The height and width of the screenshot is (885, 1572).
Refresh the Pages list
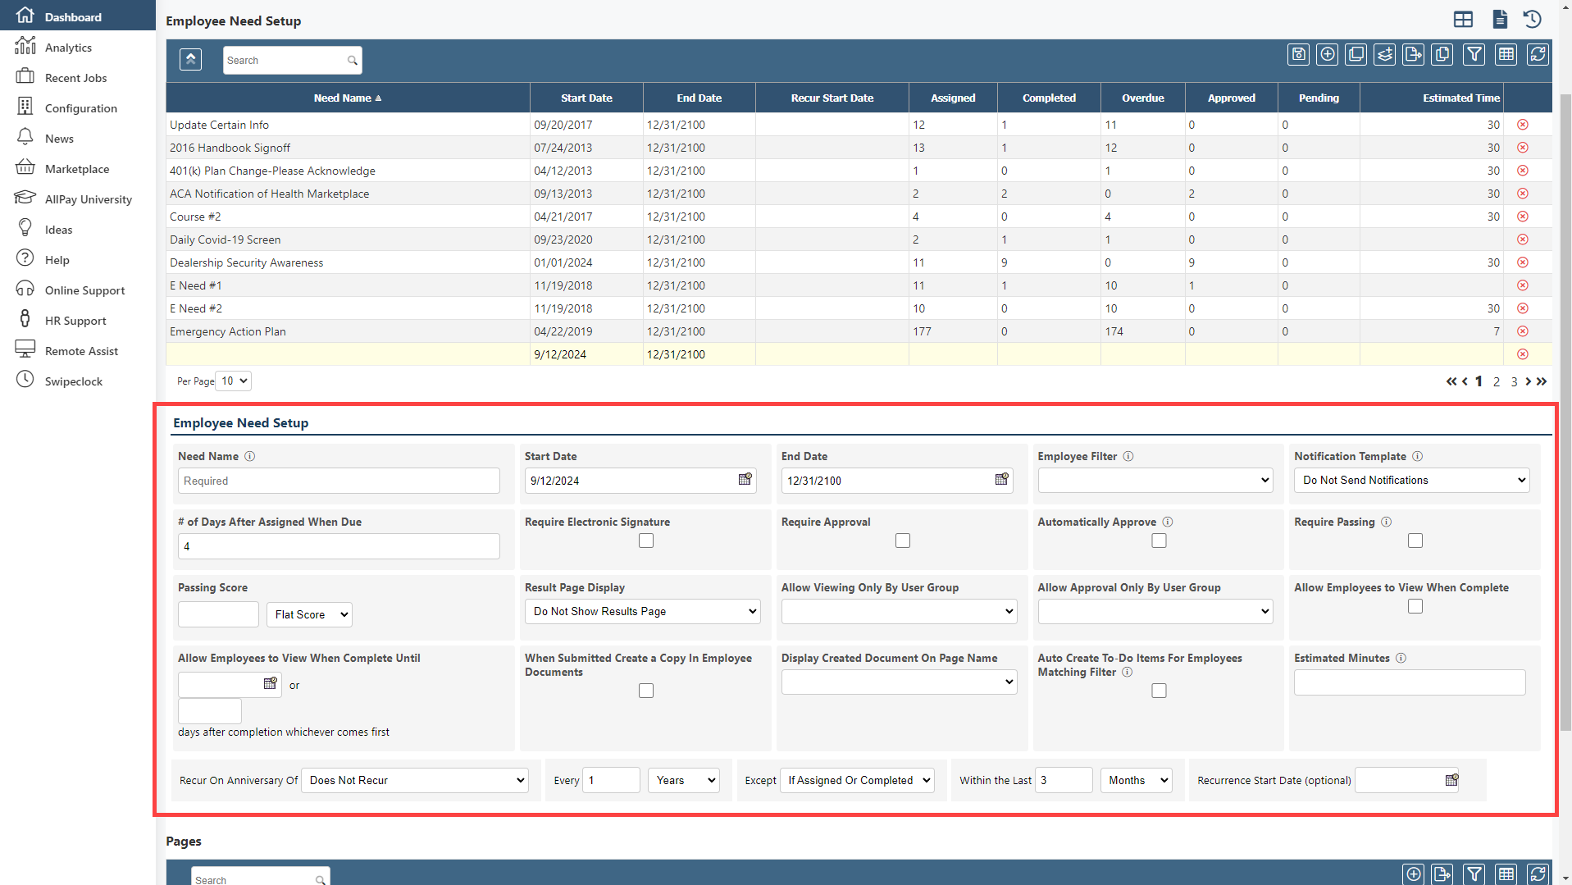[1538, 874]
